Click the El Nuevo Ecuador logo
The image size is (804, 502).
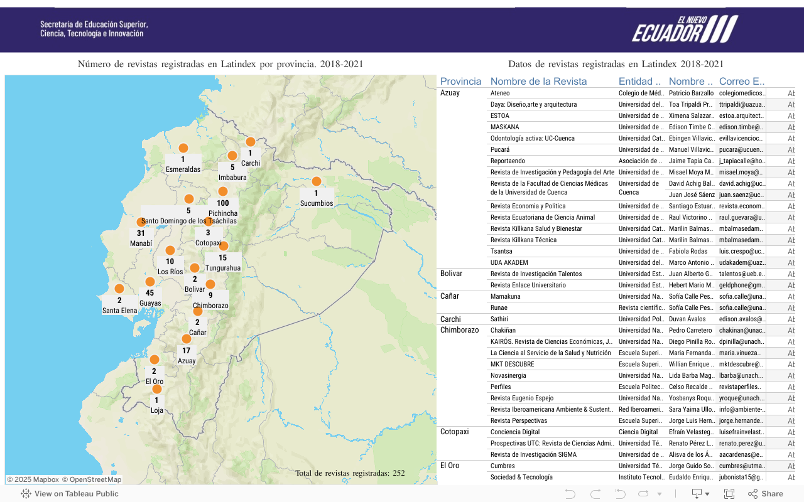[x=685, y=29]
